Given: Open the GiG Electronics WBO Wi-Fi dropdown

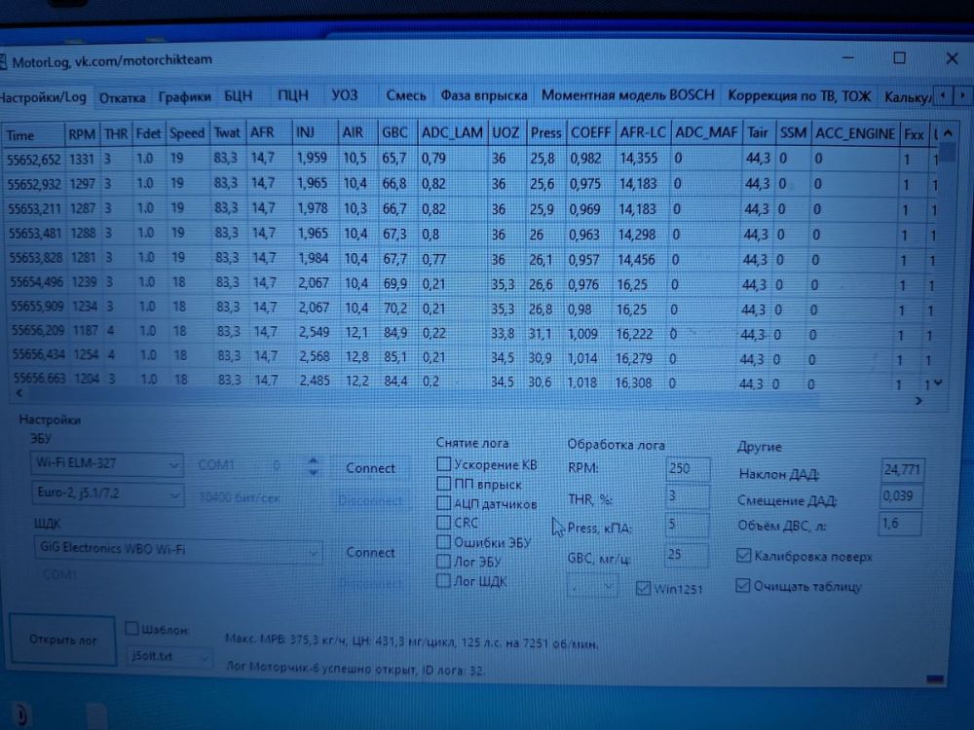Looking at the screenshot, I should pos(178,549).
